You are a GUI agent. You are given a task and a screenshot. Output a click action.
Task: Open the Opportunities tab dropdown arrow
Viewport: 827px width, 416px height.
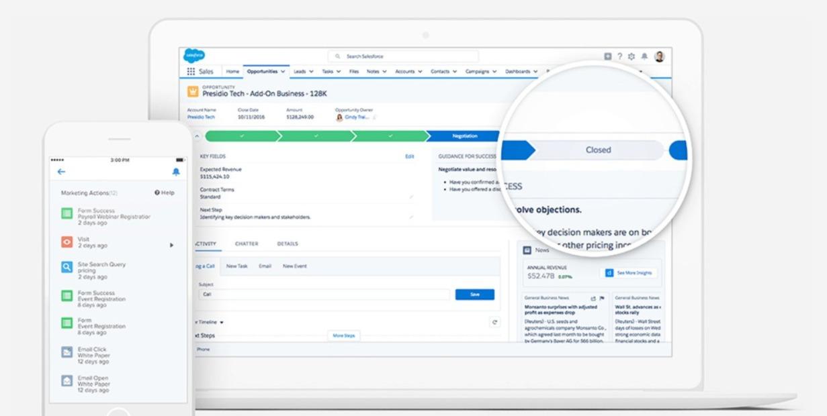(283, 72)
